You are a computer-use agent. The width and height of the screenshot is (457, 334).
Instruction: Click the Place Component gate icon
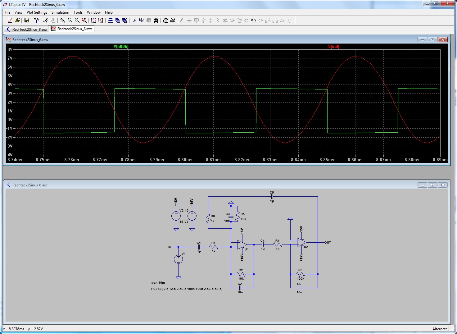232,21
